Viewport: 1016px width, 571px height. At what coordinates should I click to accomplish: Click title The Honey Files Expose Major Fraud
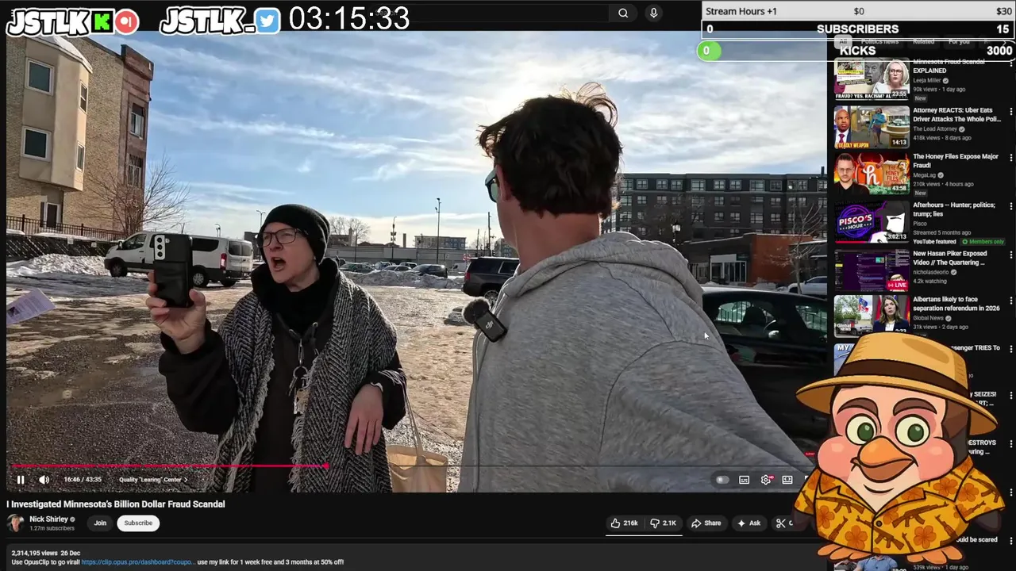(956, 161)
